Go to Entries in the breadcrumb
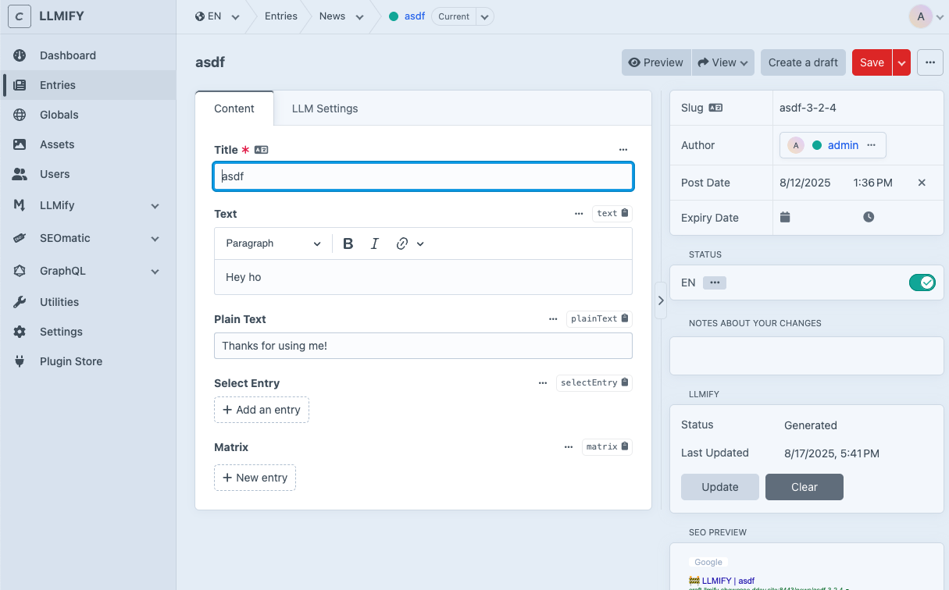Viewport: 949px width, 590px height. [281, 16]
